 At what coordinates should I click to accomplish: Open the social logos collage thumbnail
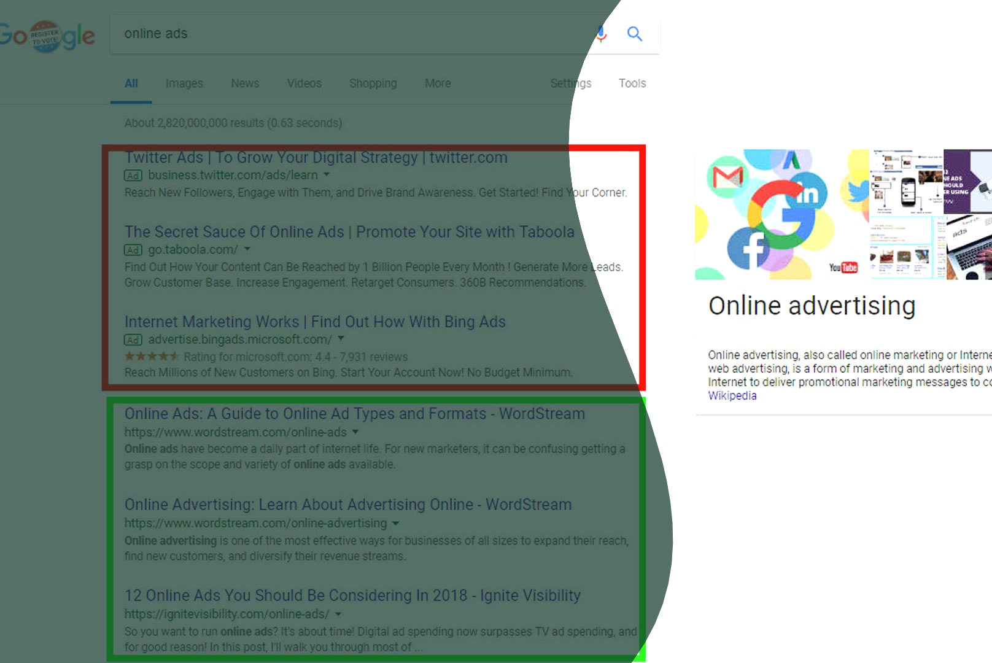click(782, 214)
